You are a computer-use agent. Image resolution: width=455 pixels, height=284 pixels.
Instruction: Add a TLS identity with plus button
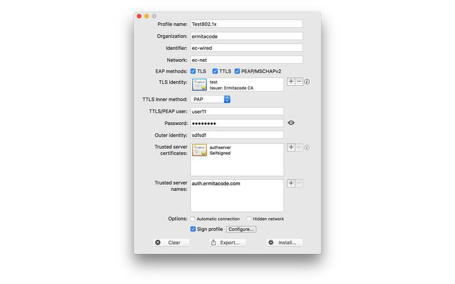[x=291, y=81]
